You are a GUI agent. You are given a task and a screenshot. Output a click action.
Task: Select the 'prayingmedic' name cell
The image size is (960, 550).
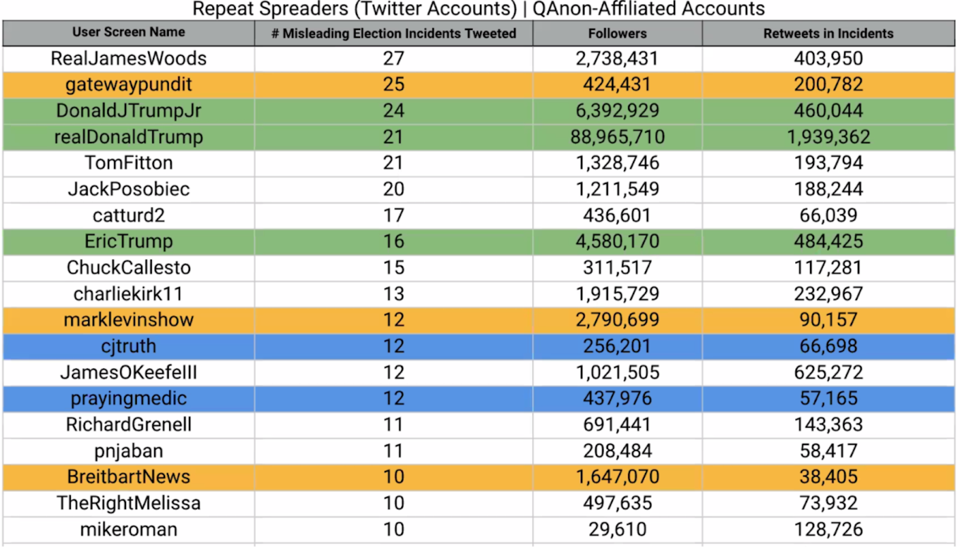128,398
